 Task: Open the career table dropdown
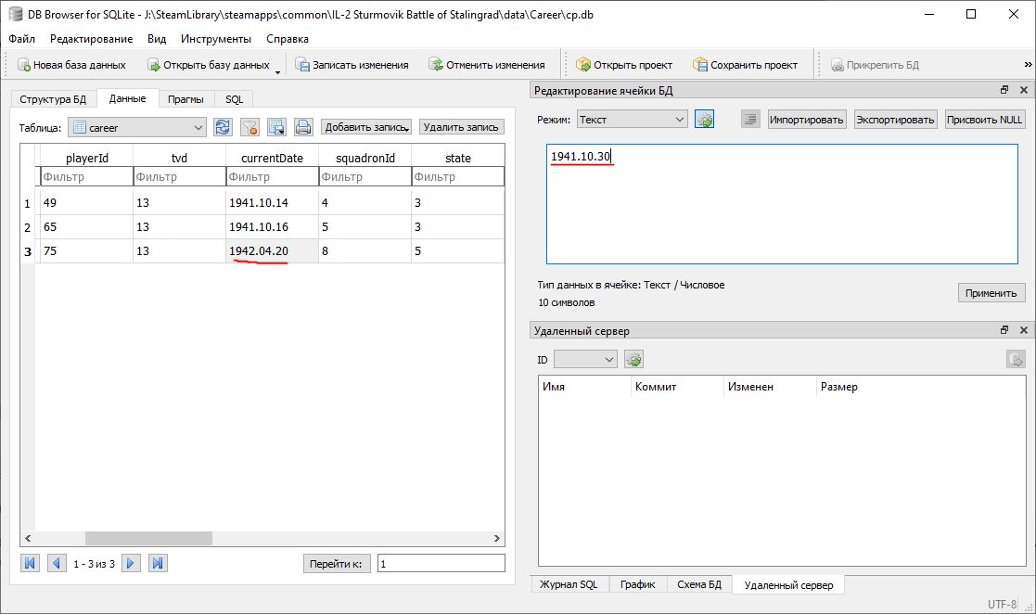pyautogui.click(x=136, y=128)
